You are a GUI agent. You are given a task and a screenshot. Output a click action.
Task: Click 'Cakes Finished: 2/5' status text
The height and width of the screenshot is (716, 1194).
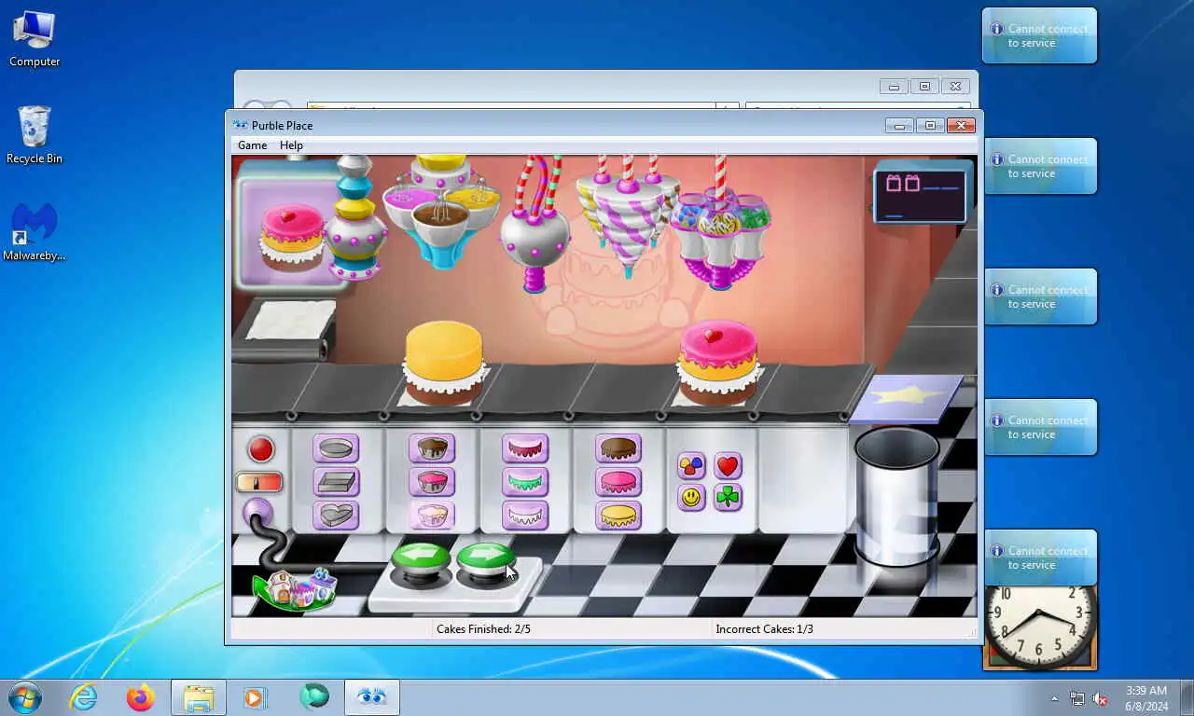(x=483, y=629)
